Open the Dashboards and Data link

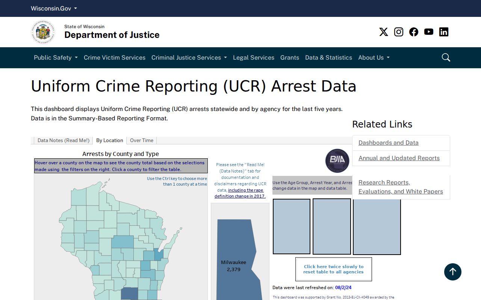pos(389,142)
